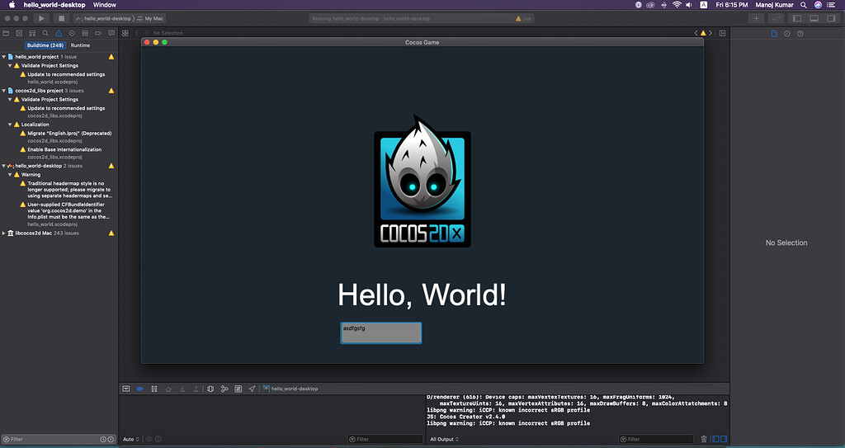Open the Breakpoint navigator icon
The width and height of the screenshot is (845, 448).
pyautogui.click(x=98, y=33)
